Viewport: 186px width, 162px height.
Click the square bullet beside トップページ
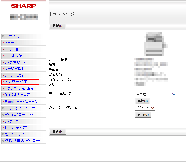click(x=3, y=36)
